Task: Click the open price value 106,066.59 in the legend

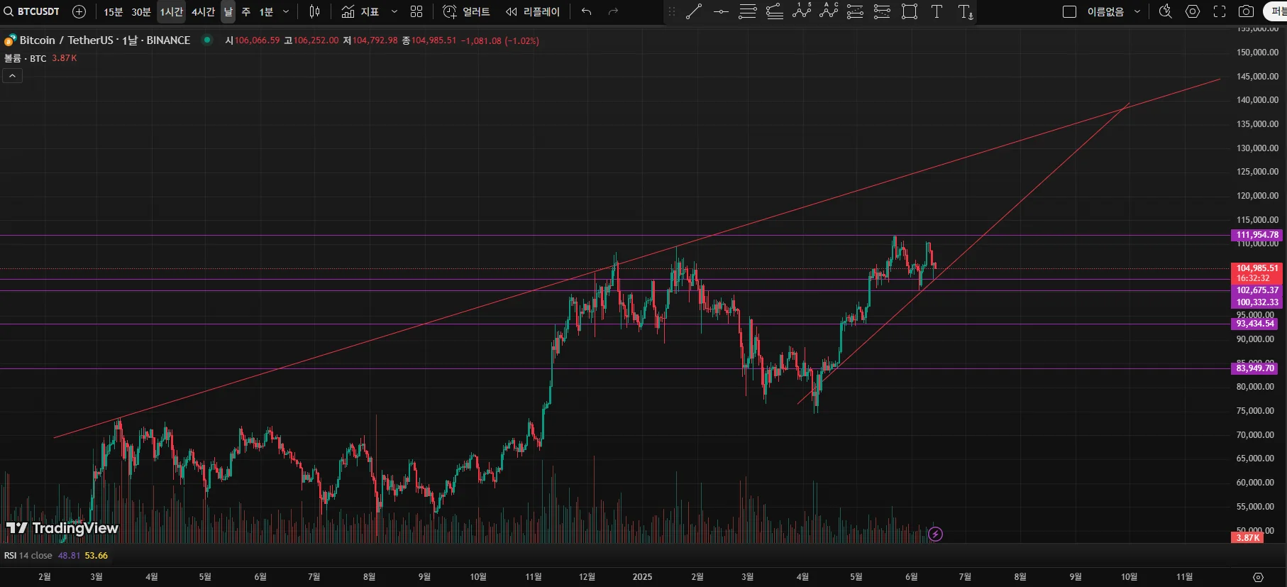Action: (x=258, y=40)
